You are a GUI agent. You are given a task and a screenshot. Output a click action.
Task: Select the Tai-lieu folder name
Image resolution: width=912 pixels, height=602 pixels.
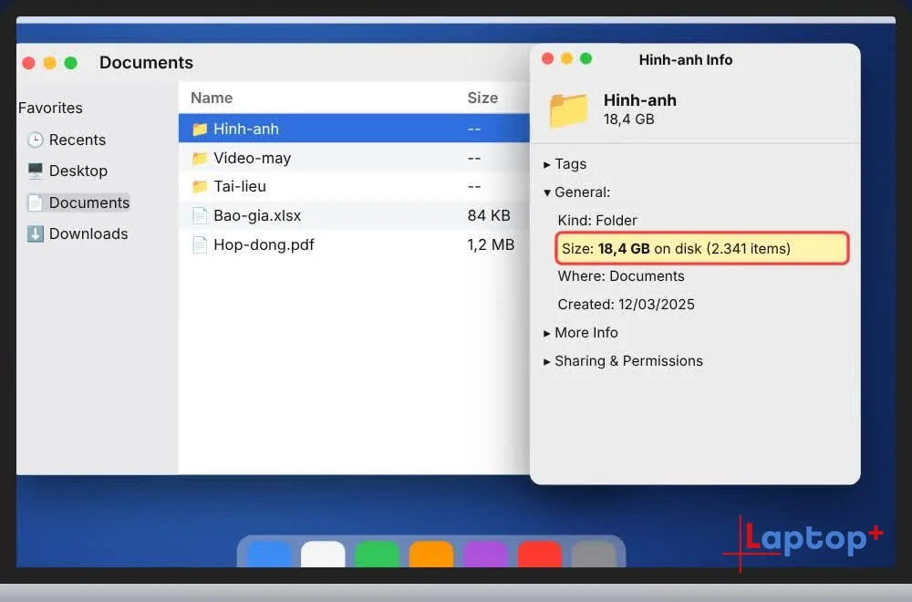(240, 186)
